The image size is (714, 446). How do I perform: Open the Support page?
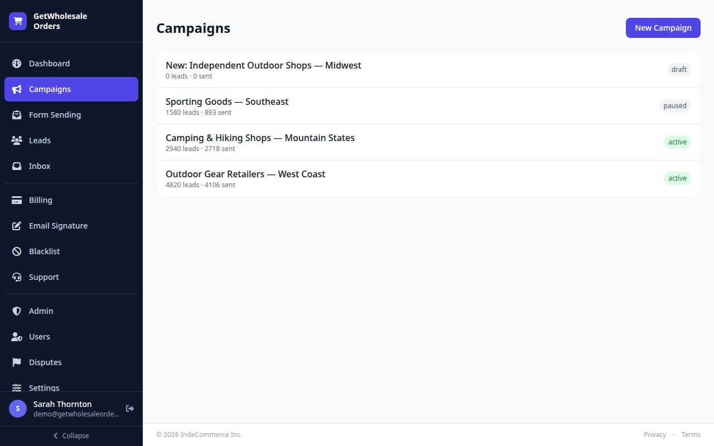point(71,277)
